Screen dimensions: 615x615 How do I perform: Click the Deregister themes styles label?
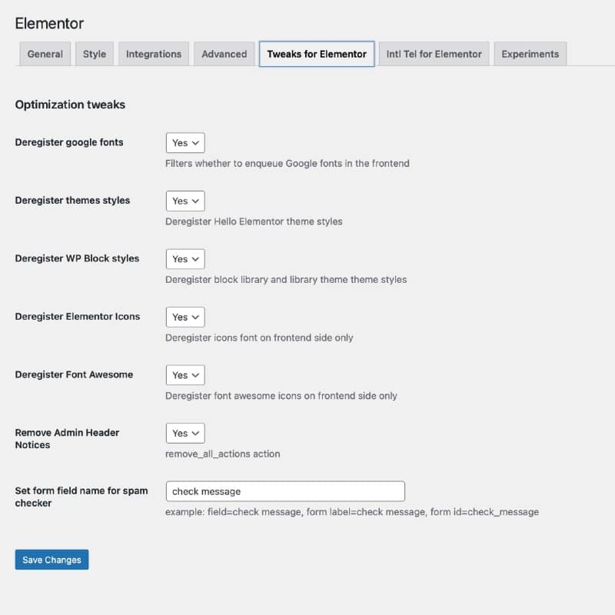(72, 201)
